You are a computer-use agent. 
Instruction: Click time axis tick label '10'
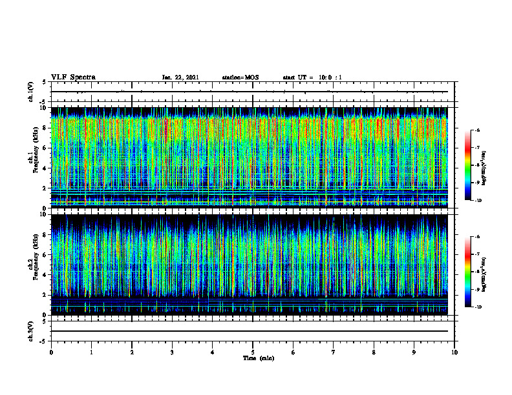[x=454, y=352]
